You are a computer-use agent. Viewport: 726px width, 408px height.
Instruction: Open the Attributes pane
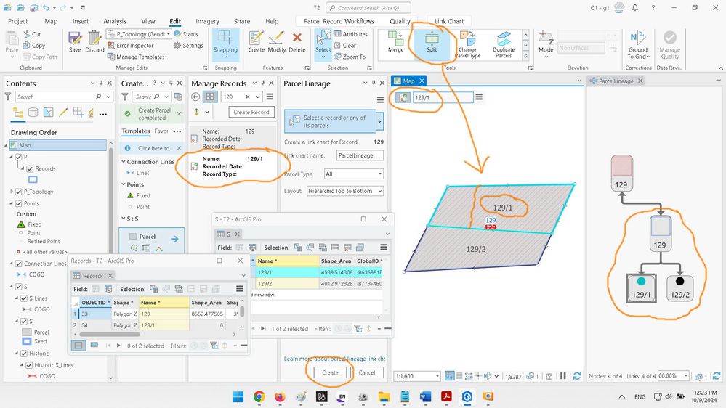350,34
